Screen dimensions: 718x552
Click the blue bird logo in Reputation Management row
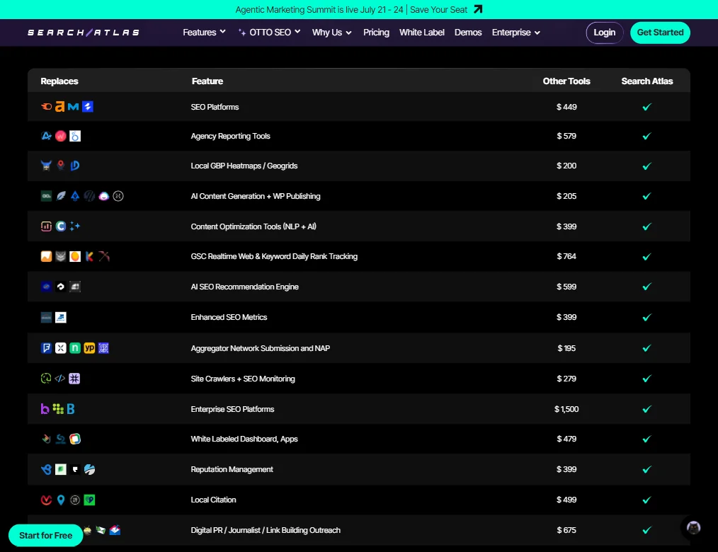[x=46, y=469]
